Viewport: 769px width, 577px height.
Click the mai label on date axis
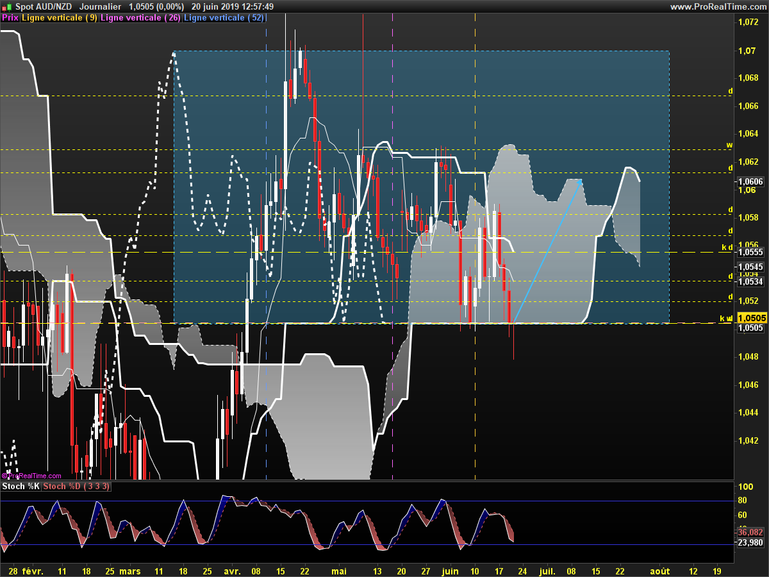tap(339, 570)
